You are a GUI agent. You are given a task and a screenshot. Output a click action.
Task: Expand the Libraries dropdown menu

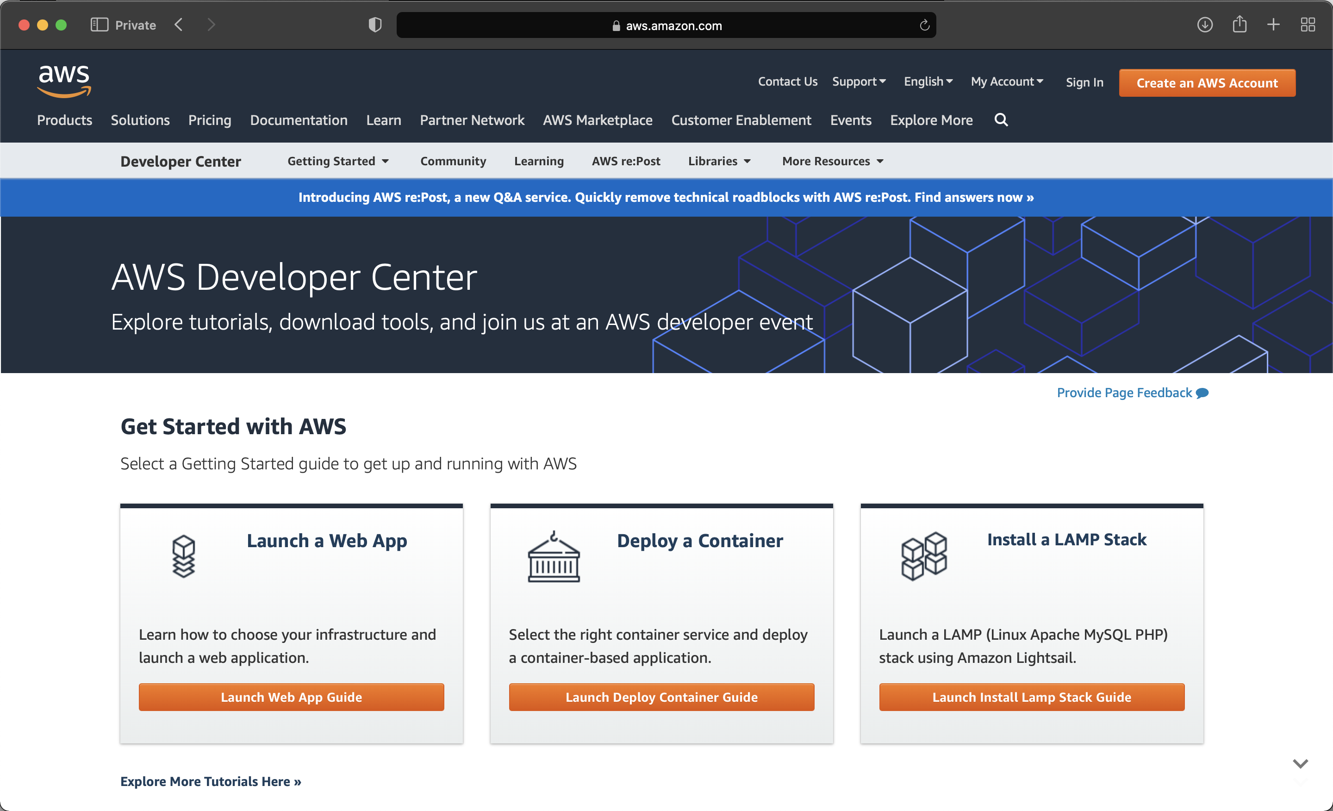tap(720, 160)
